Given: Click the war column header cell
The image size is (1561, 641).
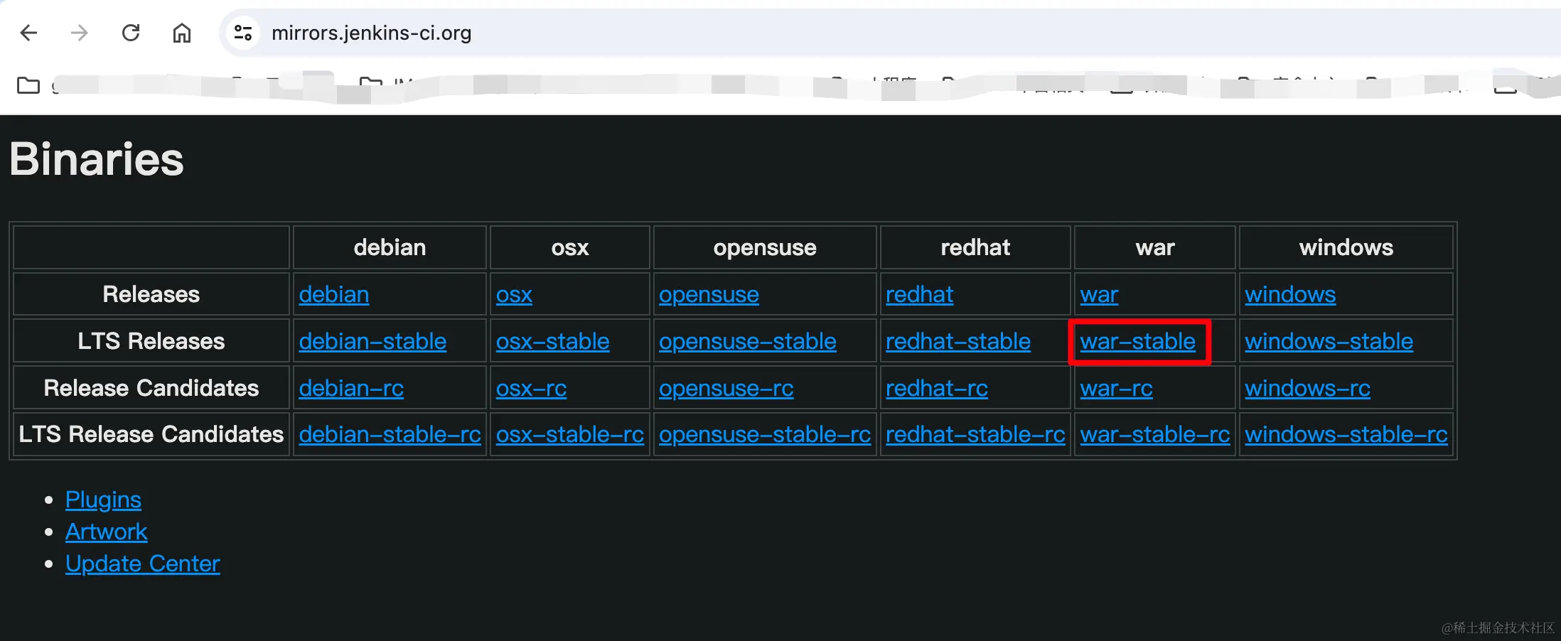Looking at the screenshot, I should 1155,247.
